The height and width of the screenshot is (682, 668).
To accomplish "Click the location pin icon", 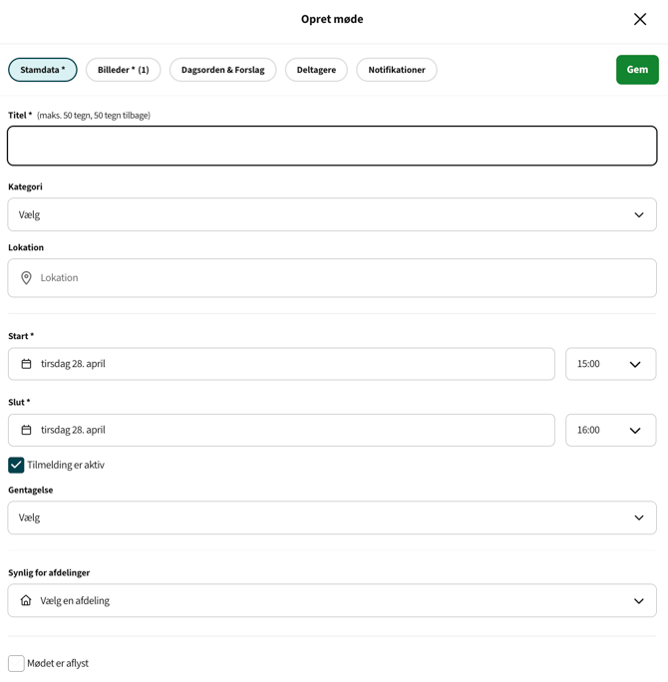I will pyautogui.click(x=26, y=278).
